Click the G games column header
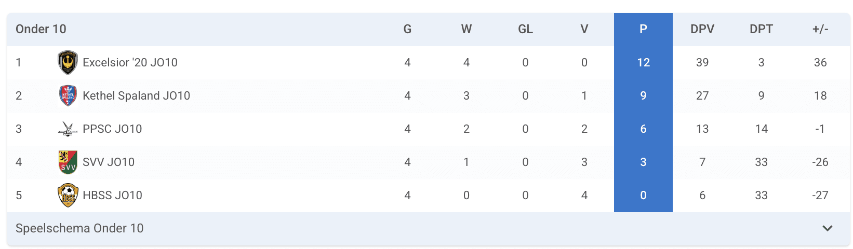This screenshot has height=249, width=853. pyautogui.click(x=407, y=30)
